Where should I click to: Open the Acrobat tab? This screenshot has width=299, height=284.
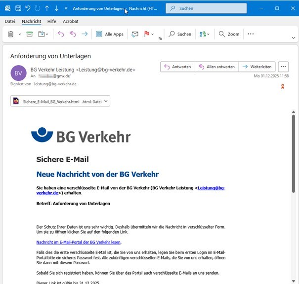(71, 21)
